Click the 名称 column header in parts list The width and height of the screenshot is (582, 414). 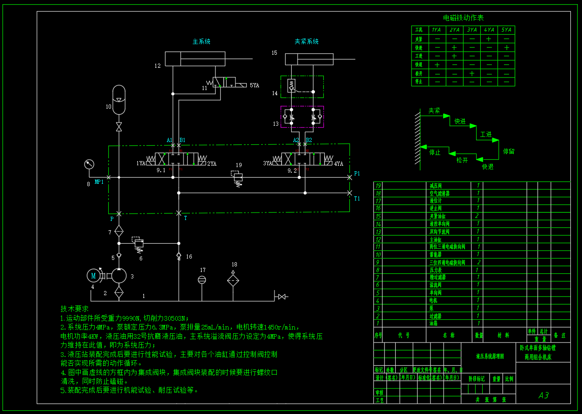pyautogui.click(x=449, y=335)
